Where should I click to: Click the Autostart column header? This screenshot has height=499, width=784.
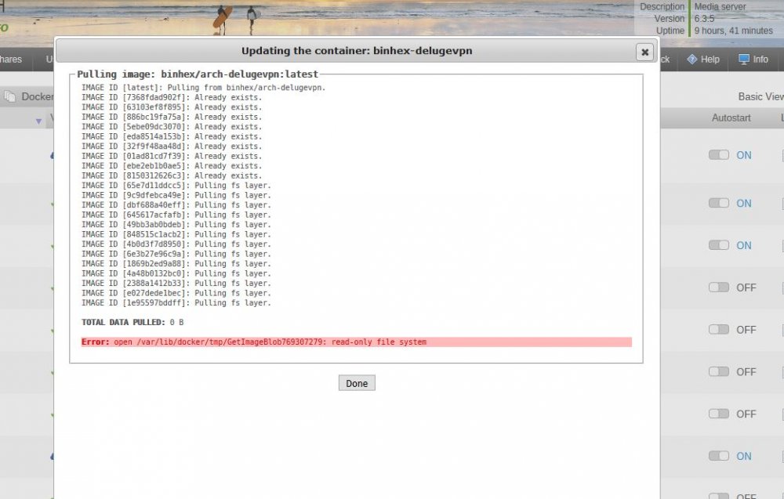(731, 118)
